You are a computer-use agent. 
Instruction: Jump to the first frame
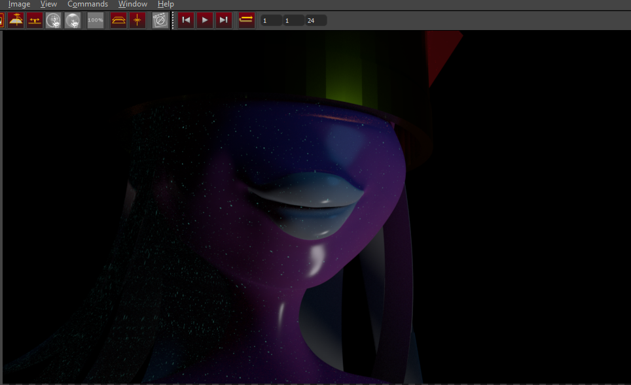click(186, 20)
